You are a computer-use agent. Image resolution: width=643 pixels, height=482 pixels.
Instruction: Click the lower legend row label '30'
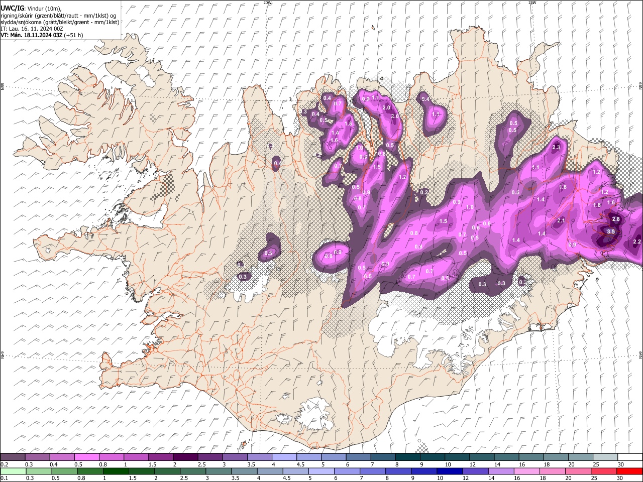(x=619, y=478)
